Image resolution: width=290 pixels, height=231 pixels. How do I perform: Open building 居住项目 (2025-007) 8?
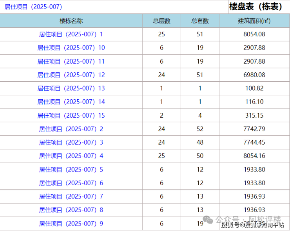[71, 210]
